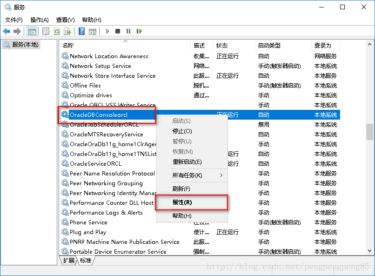Click the Stop Service square icon
The width and height of the screenshot is (375, 276).
(118, 31)
